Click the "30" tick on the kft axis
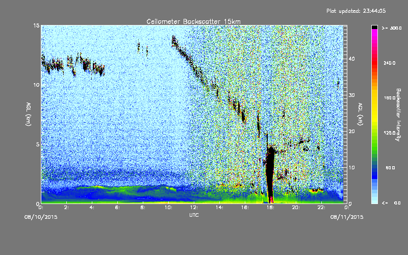This screenshot has width=408, height=255. click(351, 95)
